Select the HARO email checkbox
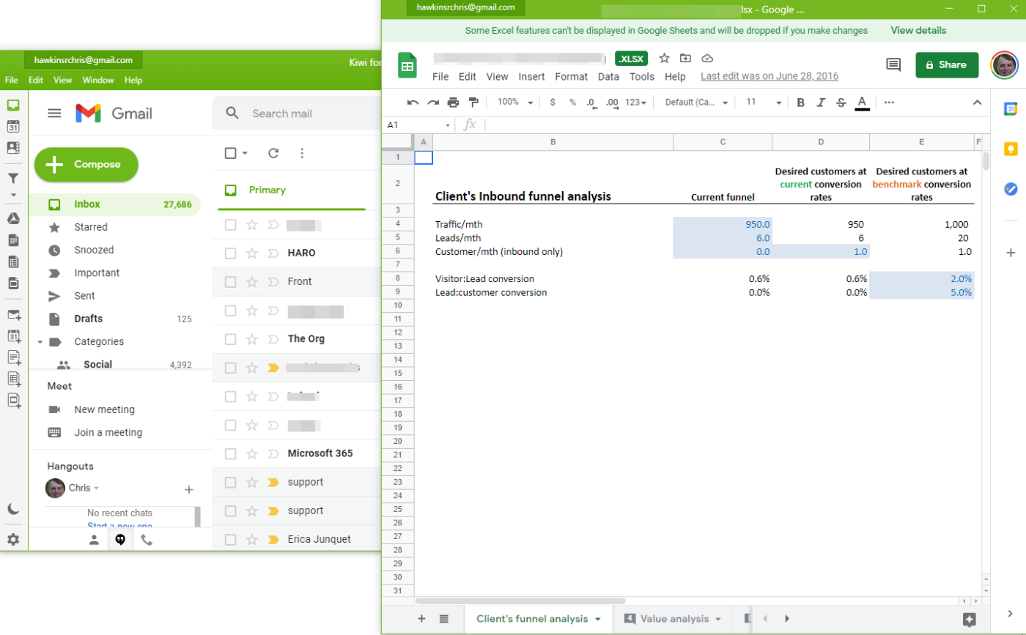1026x635 pixels. (x=230, y=253)
